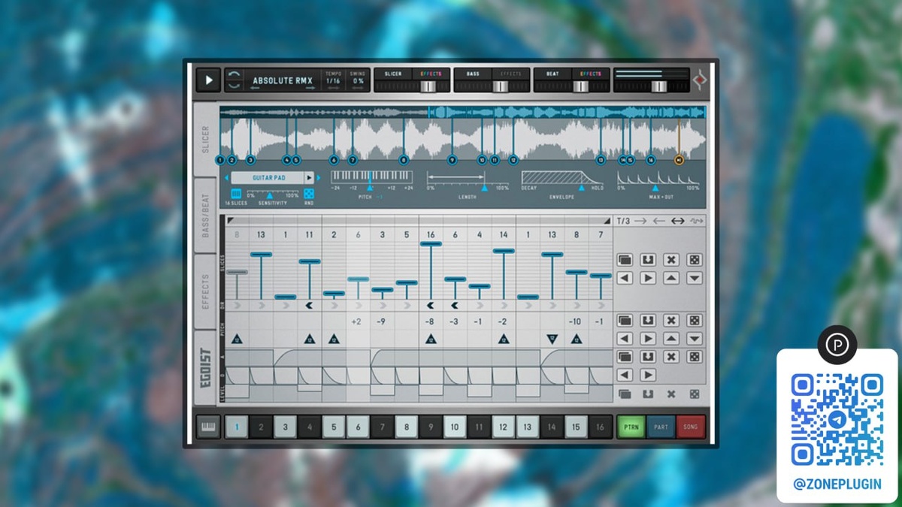Go to next preset under ABSOLUTE RMX
The height and width of the screenshot is (507, 902).
pyautogui.click(x=310, y=88)
